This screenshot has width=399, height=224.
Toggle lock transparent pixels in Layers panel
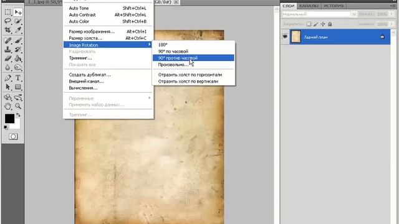click(x=309, y=24)
